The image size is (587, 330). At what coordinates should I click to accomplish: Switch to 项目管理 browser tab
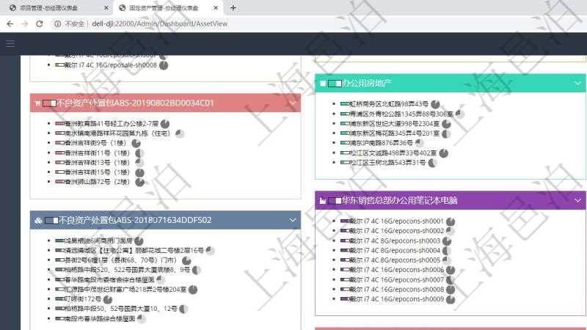click(x=51, y=8)
